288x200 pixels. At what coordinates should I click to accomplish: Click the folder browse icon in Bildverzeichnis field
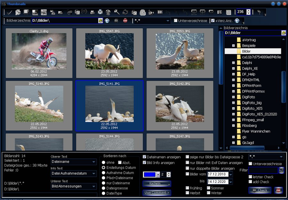point(100,21)
